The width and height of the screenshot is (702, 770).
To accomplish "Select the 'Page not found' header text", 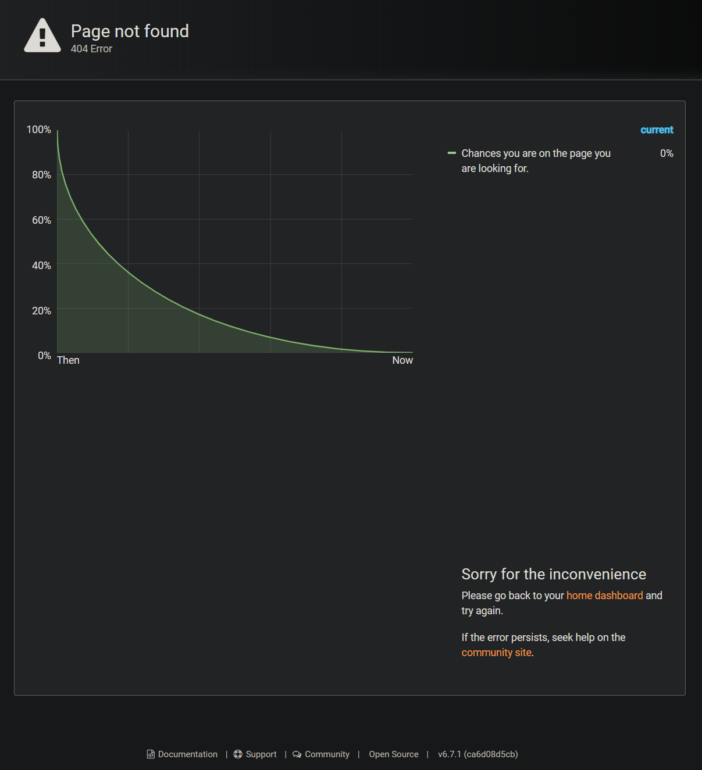I will pos(130,31).
